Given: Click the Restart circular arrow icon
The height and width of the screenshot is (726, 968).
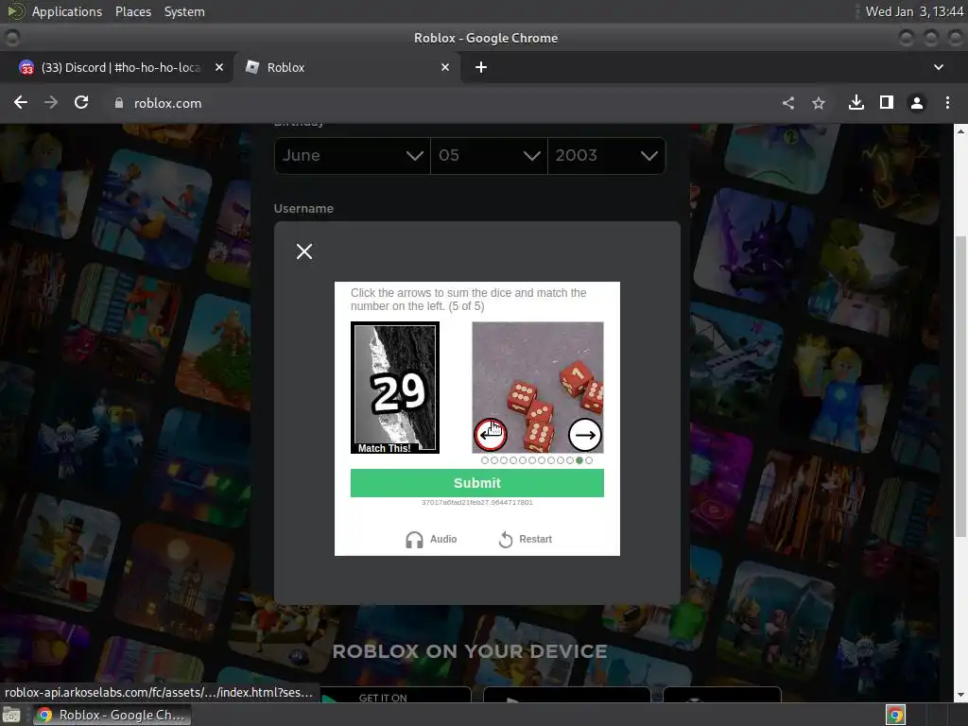Looking at the screenshot, I should click(x=506, y=540).
